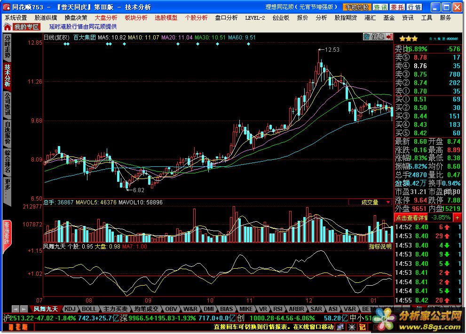Image resolution: width=466 pixels, height=334 pixels.
Task: Switch to the 主力买卖 indicator tab
Action: [115, 309]
